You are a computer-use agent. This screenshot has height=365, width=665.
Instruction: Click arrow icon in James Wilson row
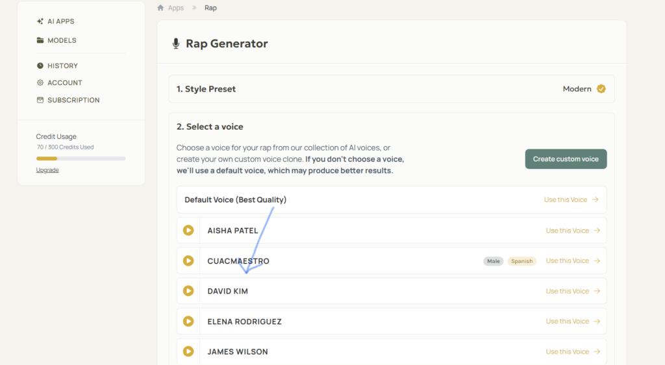tap(597, 351)
